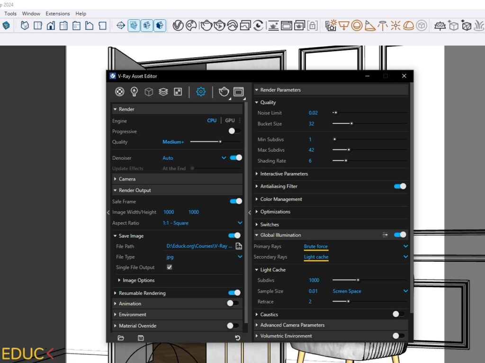The image size is (485, 363).
Task: Open the Aspect Ratio dropdown
Action: (x=240, y=223)
